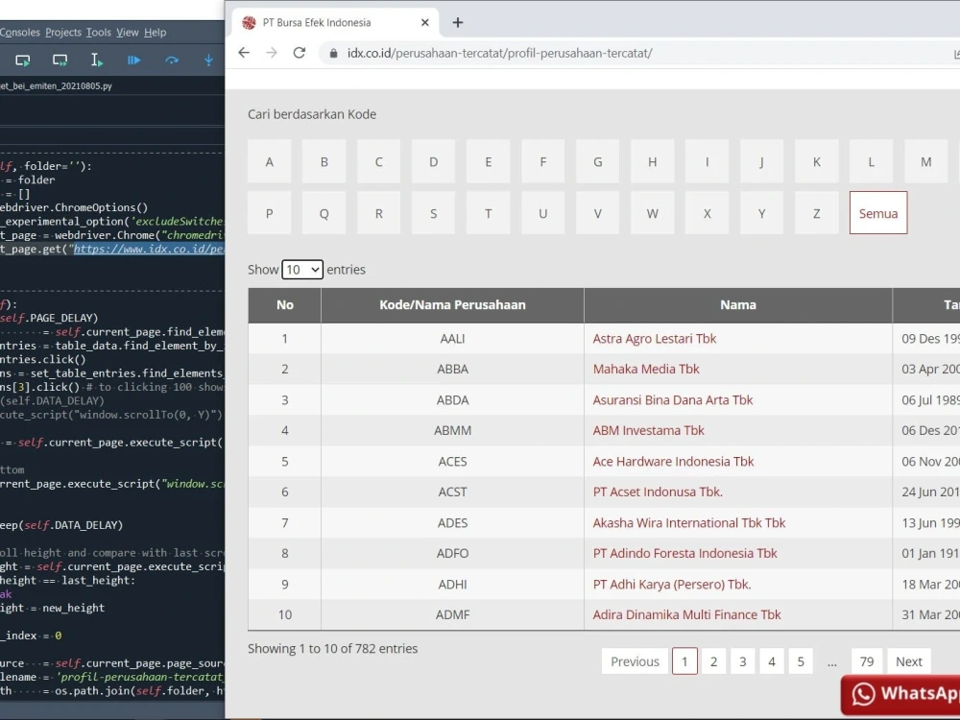The height and width of the screenshot is (720, 960).
Task: Go to pagination page 5
Action: [x=801, y=661]
